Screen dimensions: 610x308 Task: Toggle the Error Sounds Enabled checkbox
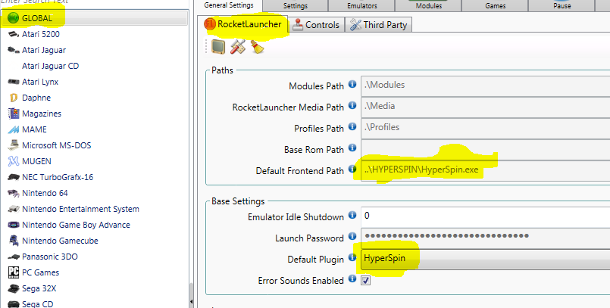[366, 281]
